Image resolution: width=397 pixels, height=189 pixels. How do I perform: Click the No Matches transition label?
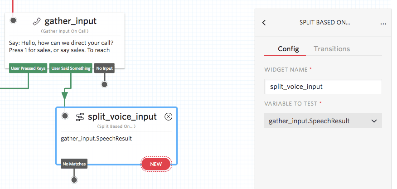(74, 164)
